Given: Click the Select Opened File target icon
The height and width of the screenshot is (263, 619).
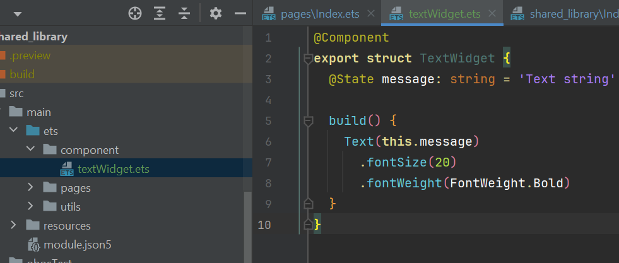Looking at the screenshot, I should point(134,13).
